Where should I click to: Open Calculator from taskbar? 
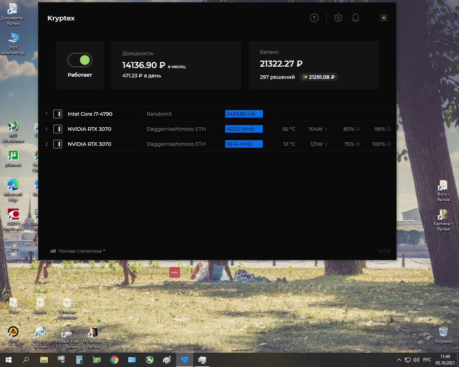tap(79, 360)
